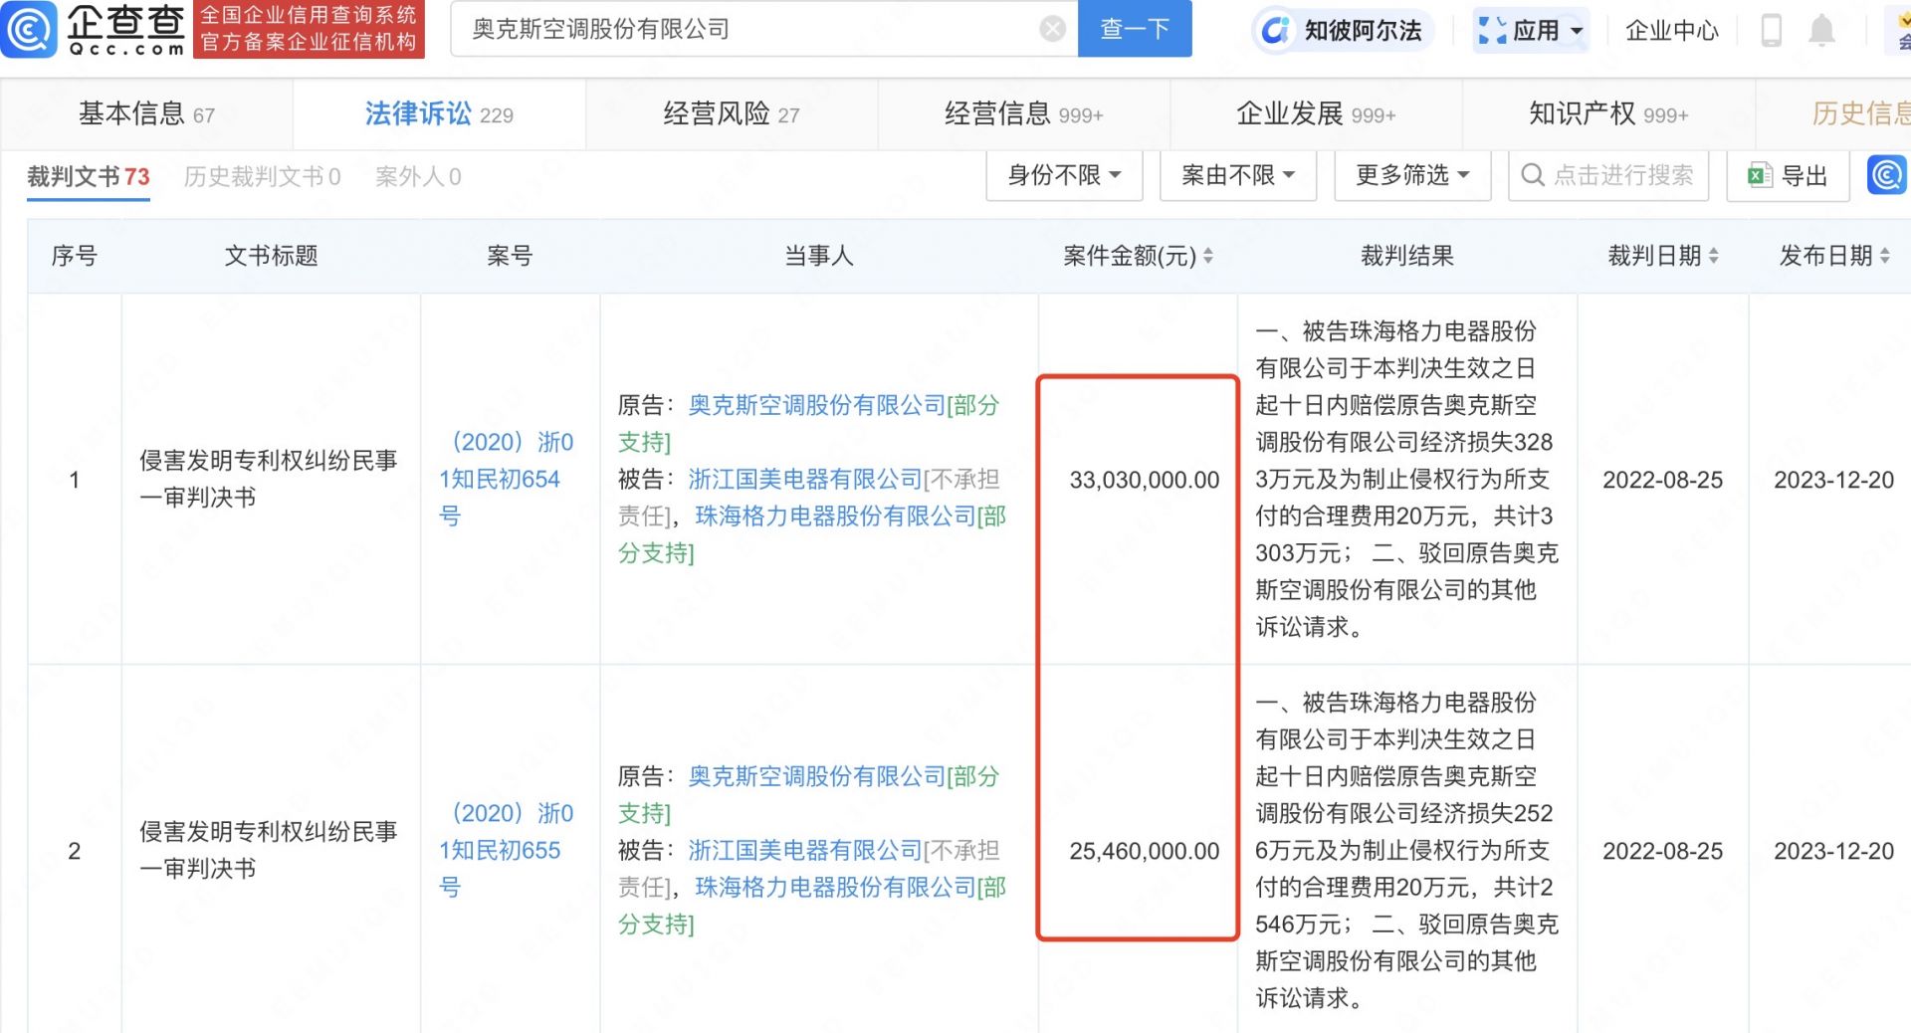Click row 1 judgment date 2022-08-25

(1662, 480)
